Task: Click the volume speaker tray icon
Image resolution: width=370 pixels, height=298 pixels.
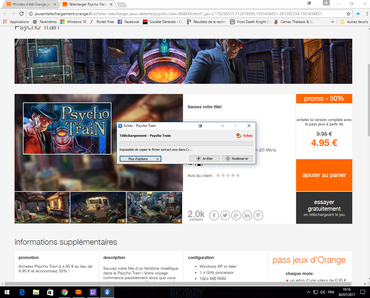Action: [323, 292]
